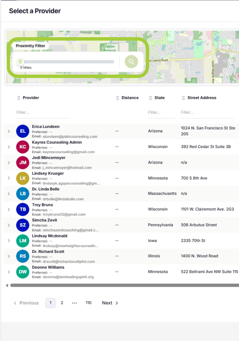Expand the Kayres Counseling Admin row
This screenshot has height=341, width=239.
pyautogui.click(x=9, y=147)
